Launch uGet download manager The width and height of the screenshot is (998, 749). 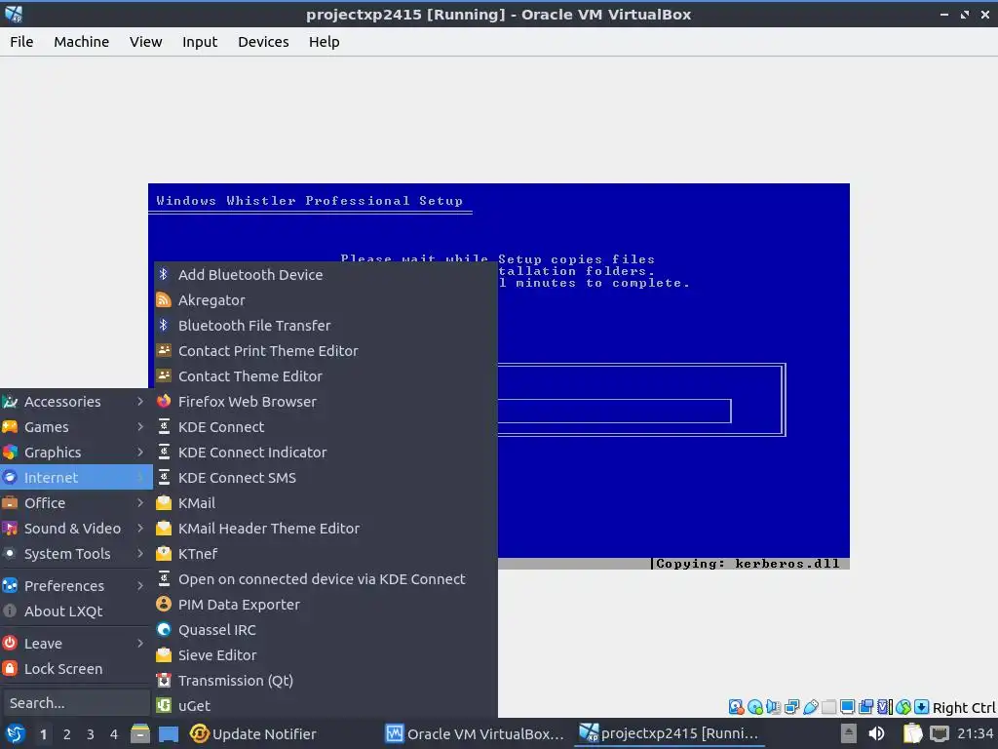326,706
